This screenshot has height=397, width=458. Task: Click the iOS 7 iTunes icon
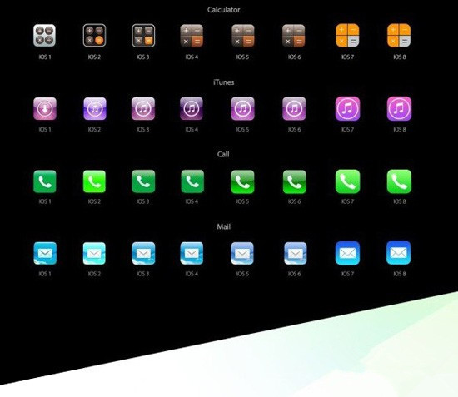point(347,108)
